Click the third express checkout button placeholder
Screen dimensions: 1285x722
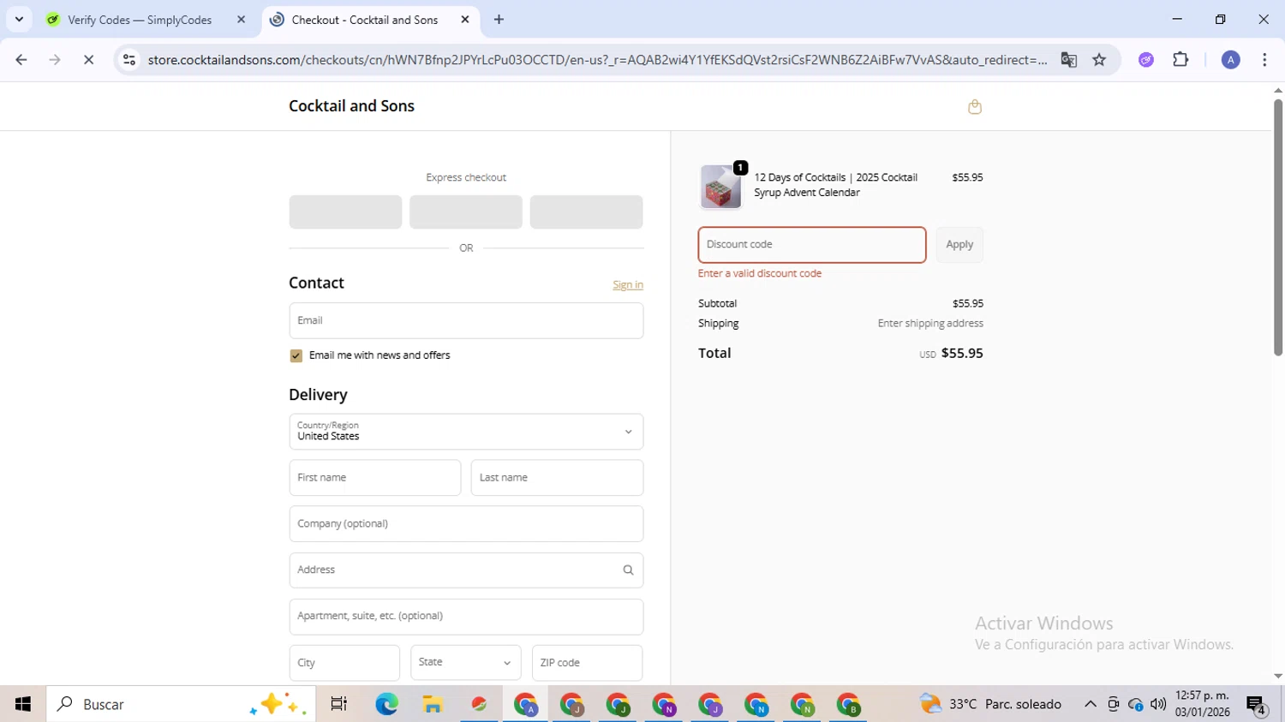(x=586, y=212)
